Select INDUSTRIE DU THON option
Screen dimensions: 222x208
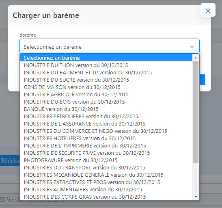[x=106, y=65]
